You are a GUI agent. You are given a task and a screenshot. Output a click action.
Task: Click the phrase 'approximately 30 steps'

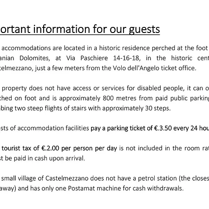pyautogui.click(x=136, y=108)
